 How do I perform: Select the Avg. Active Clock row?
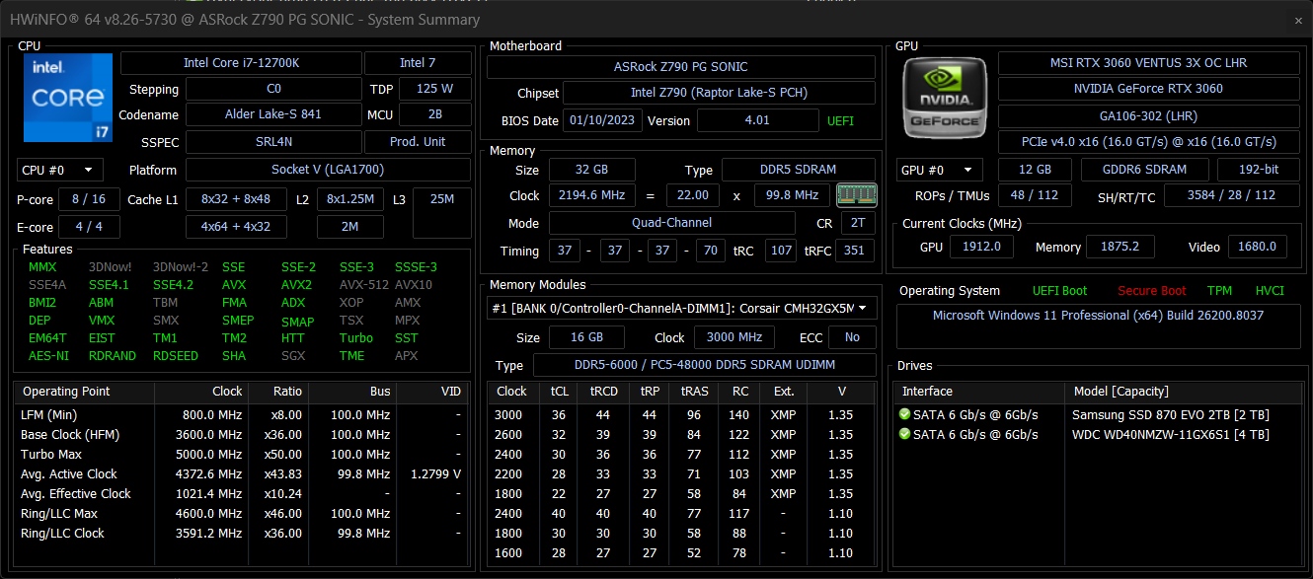pos(241,474)
